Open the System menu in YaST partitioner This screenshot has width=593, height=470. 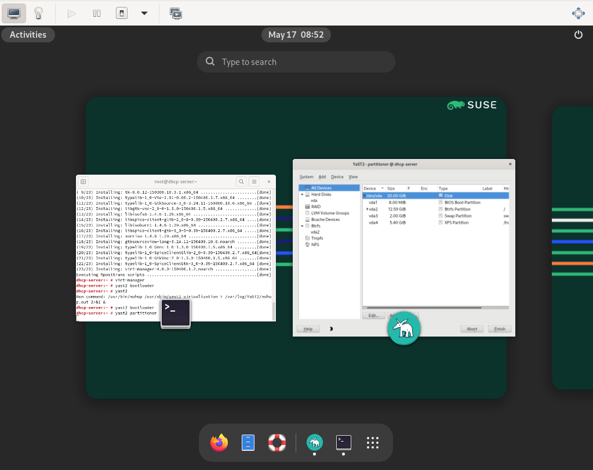(x=307, y=177)
